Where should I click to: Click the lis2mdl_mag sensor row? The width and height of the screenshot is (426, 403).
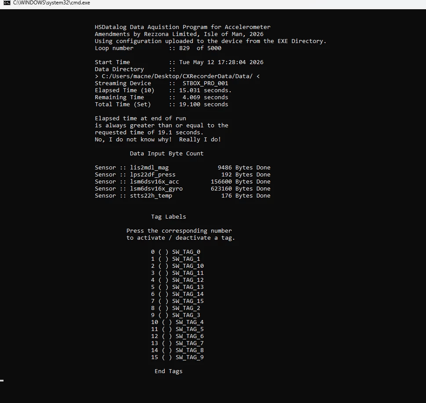(183, 168)
